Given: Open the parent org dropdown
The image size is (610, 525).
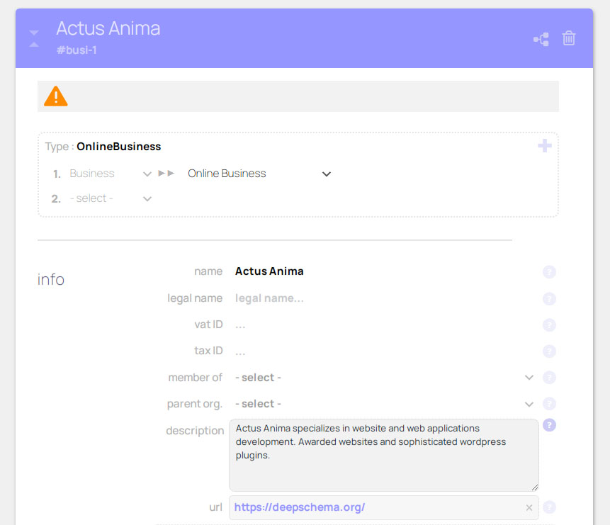Looking at the screenshot, I should point(529,404).
